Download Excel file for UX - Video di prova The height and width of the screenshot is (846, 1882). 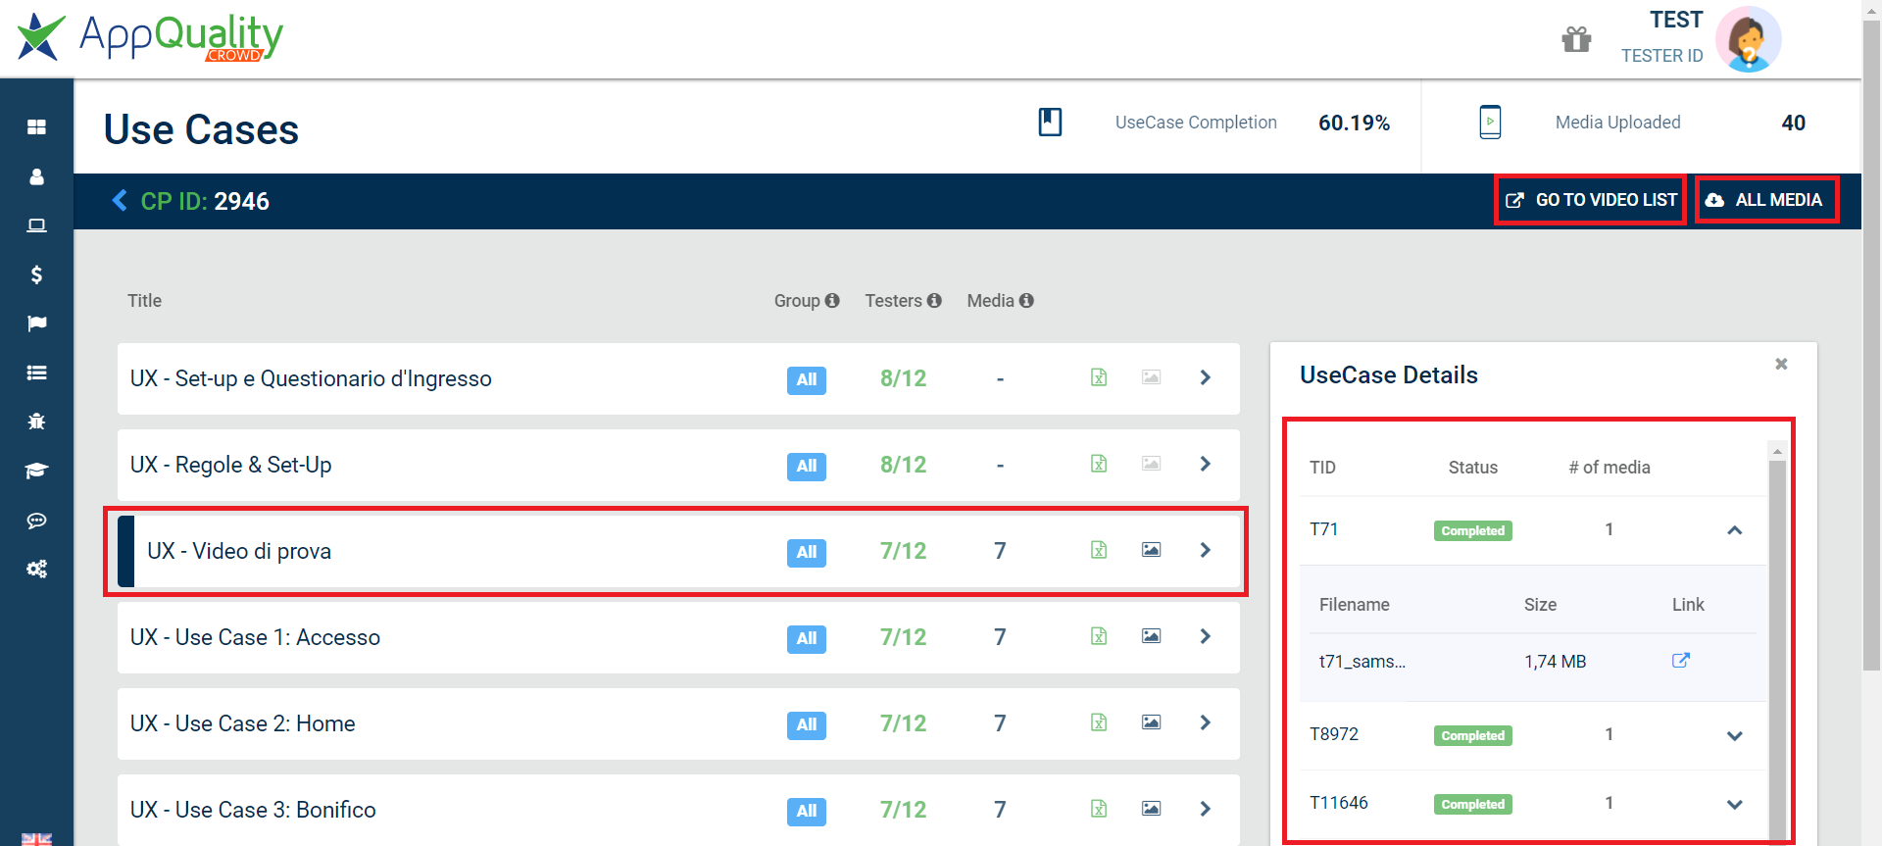tap(1099, 550)
